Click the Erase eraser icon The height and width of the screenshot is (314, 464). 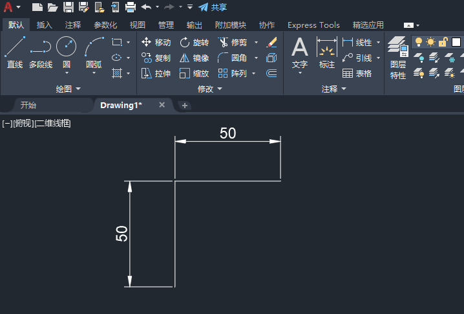click(271, 42)
